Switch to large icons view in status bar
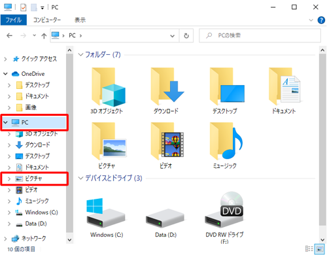Screen dimensions: 327x255 (x=320, y=248)
